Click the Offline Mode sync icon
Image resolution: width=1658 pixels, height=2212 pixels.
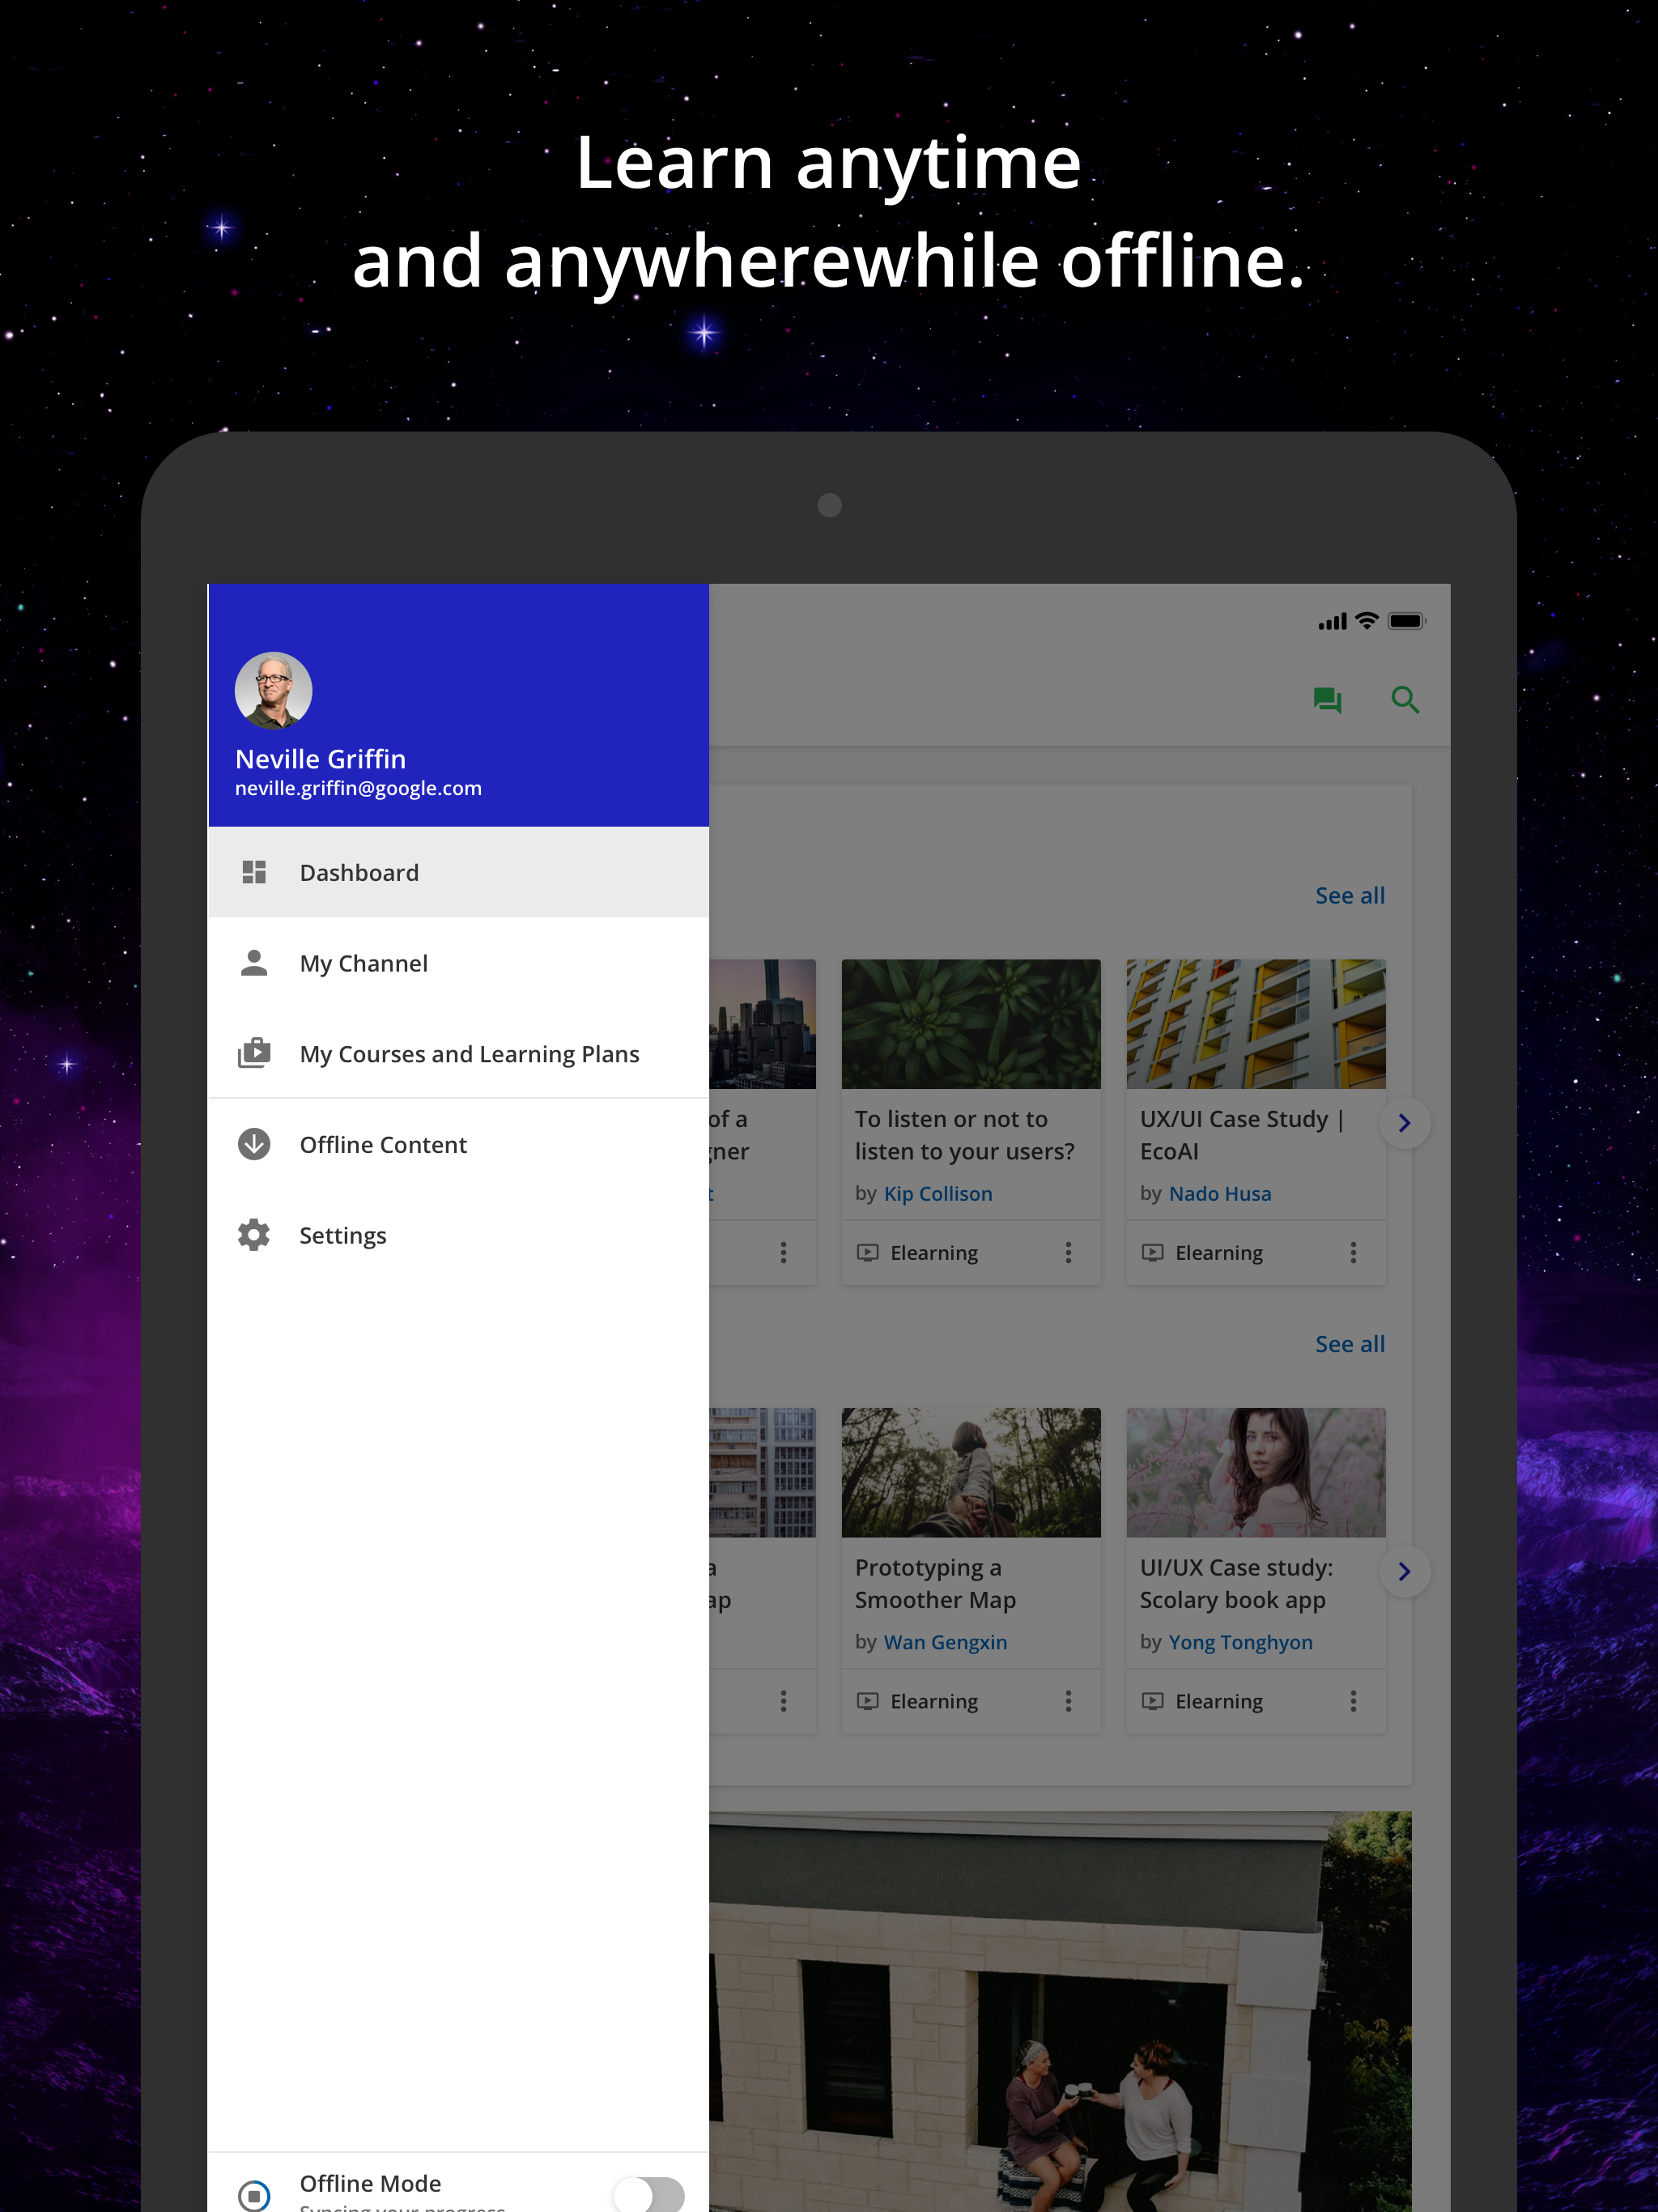point(254,2195)
